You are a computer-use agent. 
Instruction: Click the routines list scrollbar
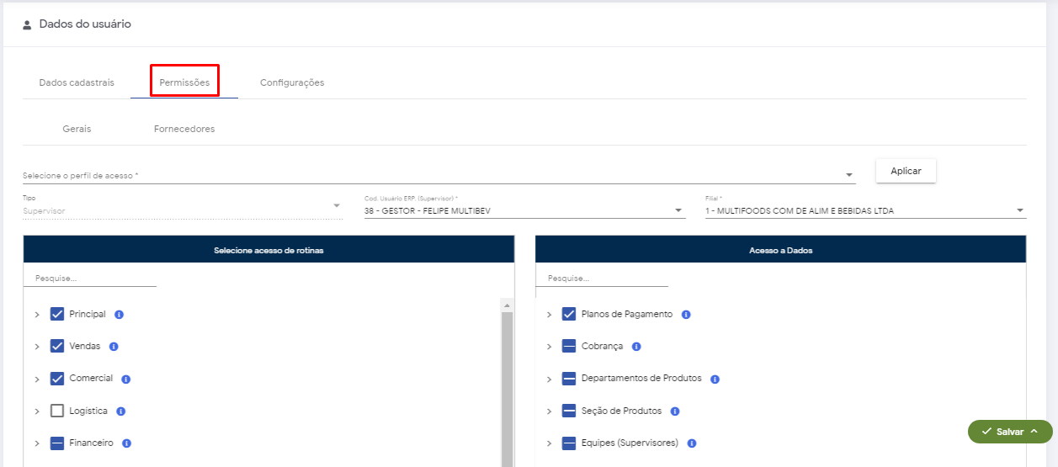coord(507,379)
